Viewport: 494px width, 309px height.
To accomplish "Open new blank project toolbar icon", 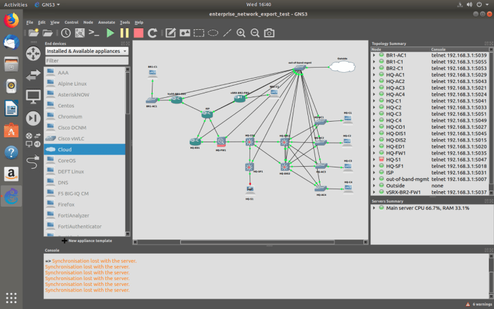I will 33,33.
